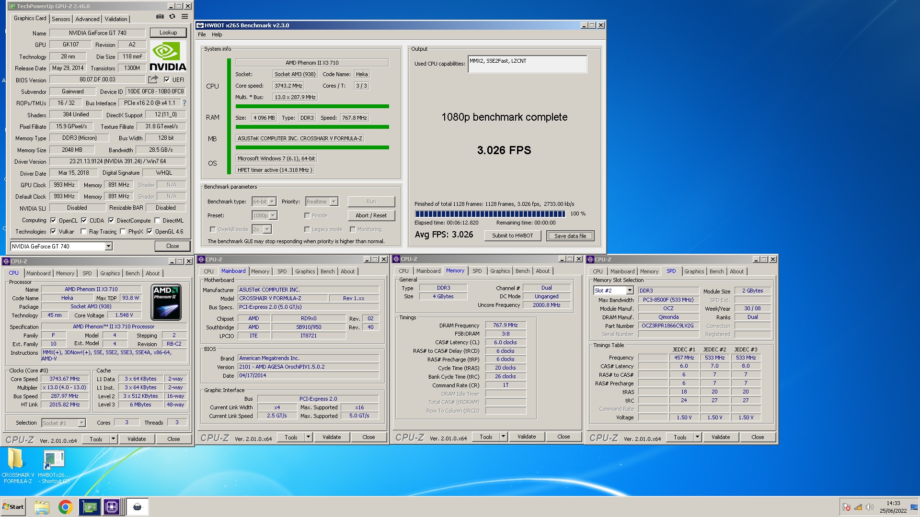Image resolution: width=920 pixels, height=517 pixels.
Task: Click Submit to HWBOT button
Action: [x=512, y=236]
